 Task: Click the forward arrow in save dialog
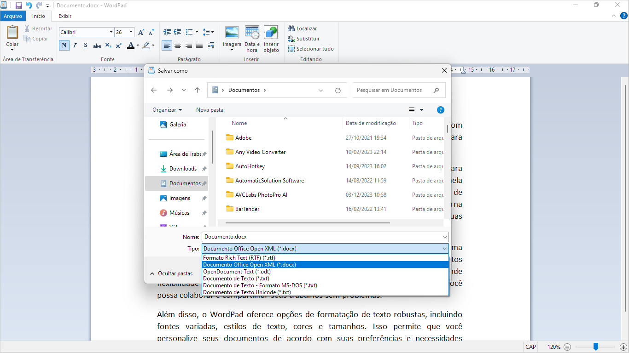(169, 90)
